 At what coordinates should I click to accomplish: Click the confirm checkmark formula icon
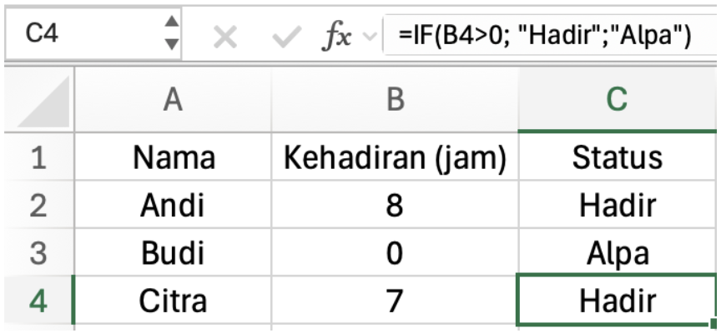(288, 36)
